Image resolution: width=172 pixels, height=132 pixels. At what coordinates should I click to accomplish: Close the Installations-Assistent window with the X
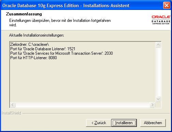pyautogui.click(x=167, y=5)
